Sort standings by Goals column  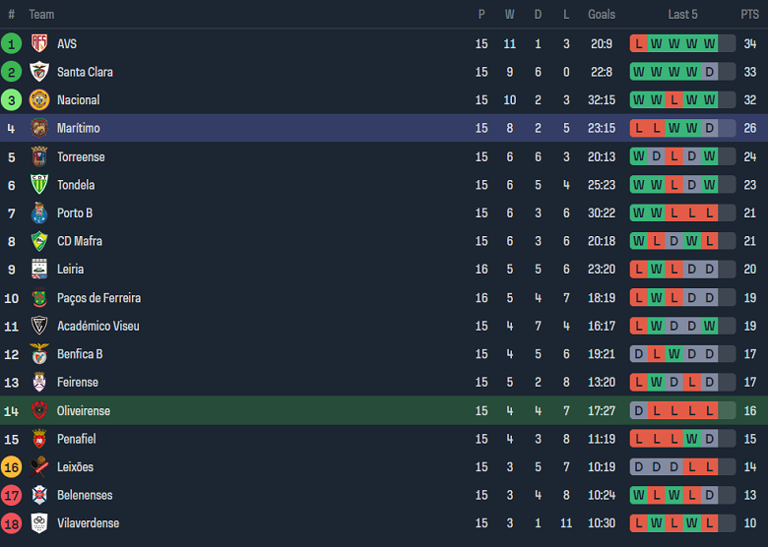click(x=601, y=15)
